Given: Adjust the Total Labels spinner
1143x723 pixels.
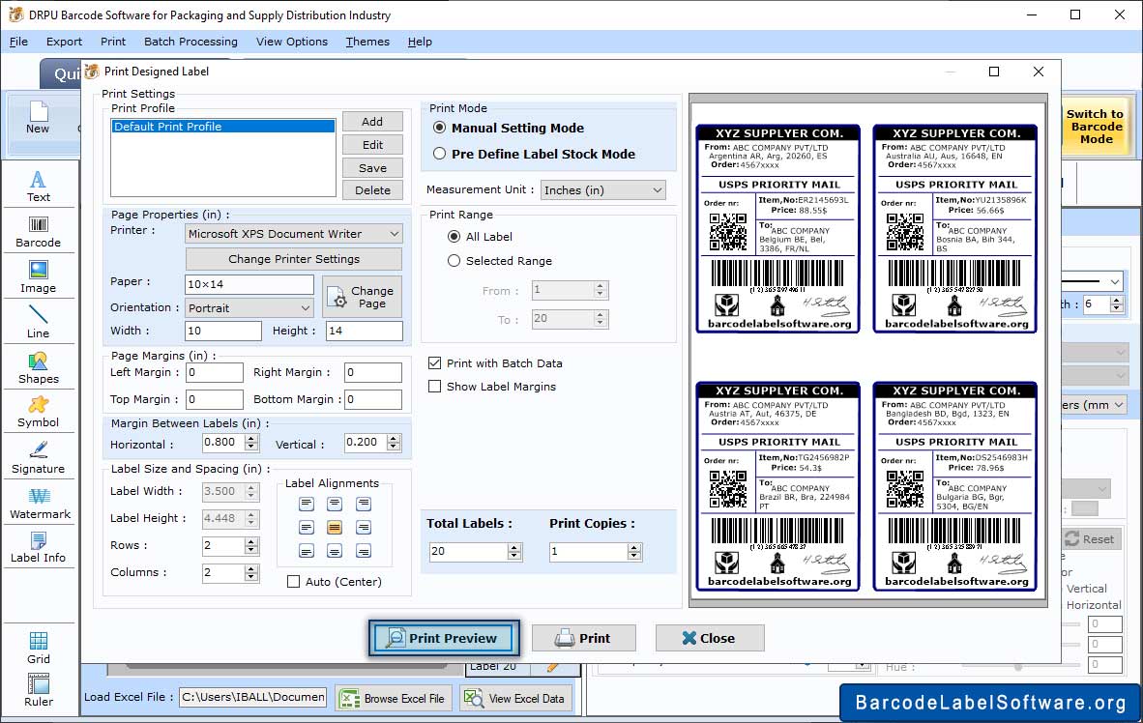Looking at the screenshot, I should (514, 552).
